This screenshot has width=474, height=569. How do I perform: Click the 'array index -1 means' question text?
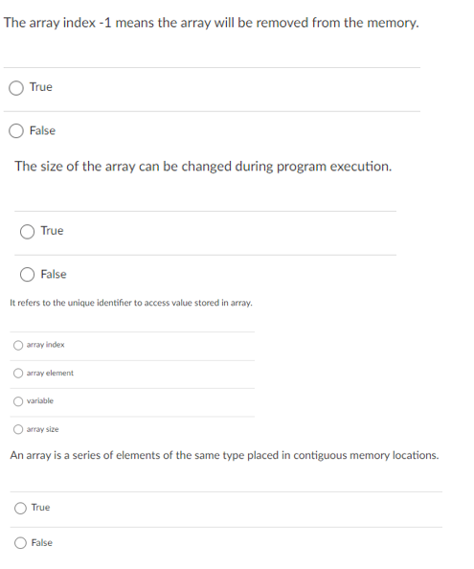[x=211, y=23]
